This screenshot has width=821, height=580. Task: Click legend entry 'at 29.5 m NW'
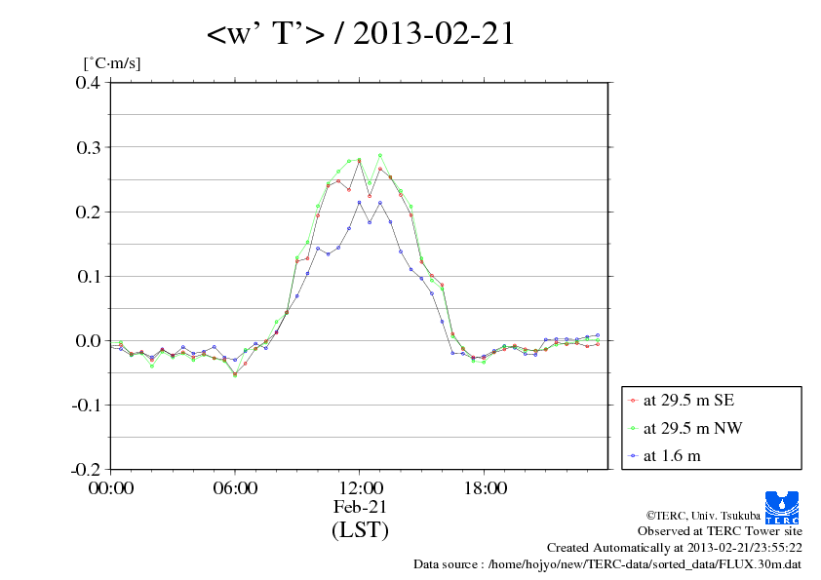[692, 428]
